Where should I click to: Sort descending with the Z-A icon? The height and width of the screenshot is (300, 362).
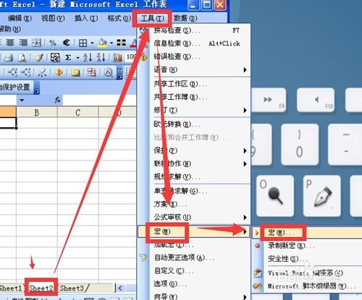pos(101,57)
